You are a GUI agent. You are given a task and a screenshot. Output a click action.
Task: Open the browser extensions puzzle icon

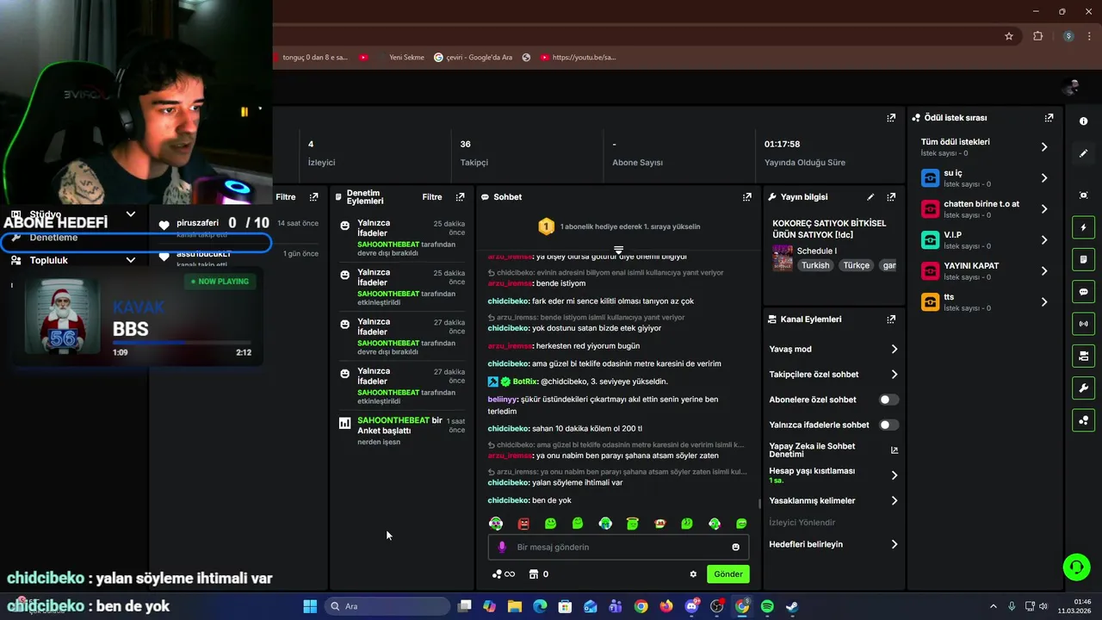1037,36
